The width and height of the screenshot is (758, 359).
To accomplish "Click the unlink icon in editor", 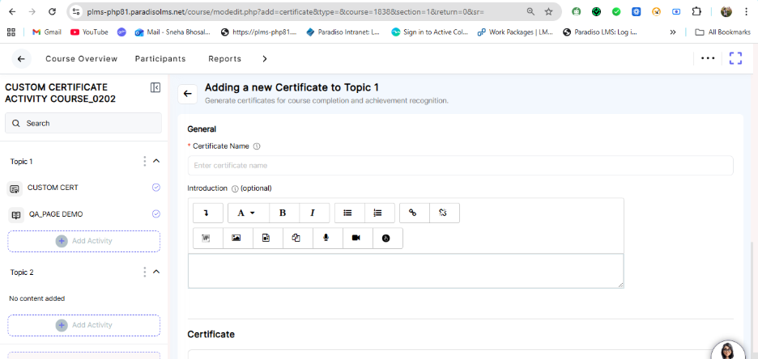I will pyautogui.click(x=443, y=213).
